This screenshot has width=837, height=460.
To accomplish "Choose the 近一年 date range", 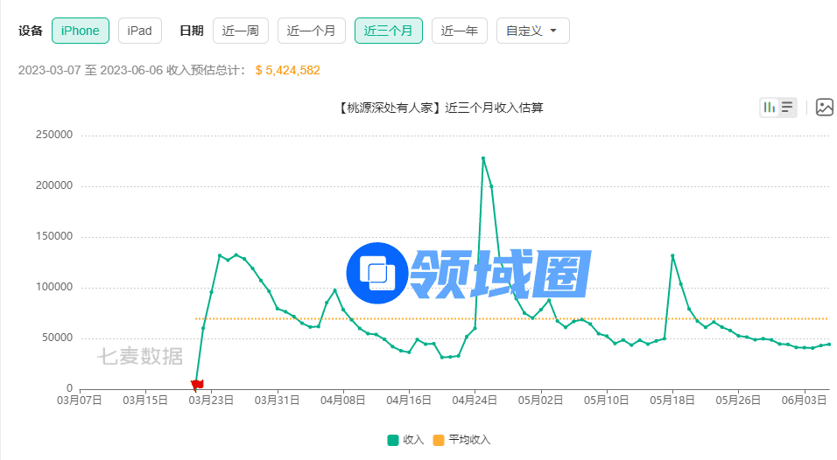I will [459, 31].
